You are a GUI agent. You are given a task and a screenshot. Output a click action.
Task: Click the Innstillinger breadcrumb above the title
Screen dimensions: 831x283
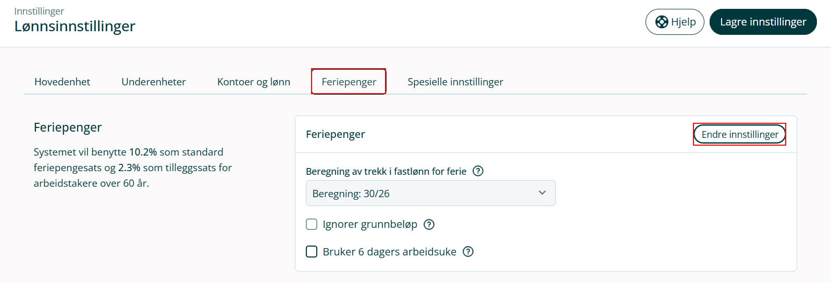[39, 11]
